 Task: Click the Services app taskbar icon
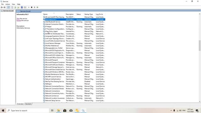pyautogui.click(x=83, y=110)
